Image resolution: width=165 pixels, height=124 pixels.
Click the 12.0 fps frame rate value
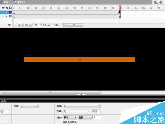46,25
